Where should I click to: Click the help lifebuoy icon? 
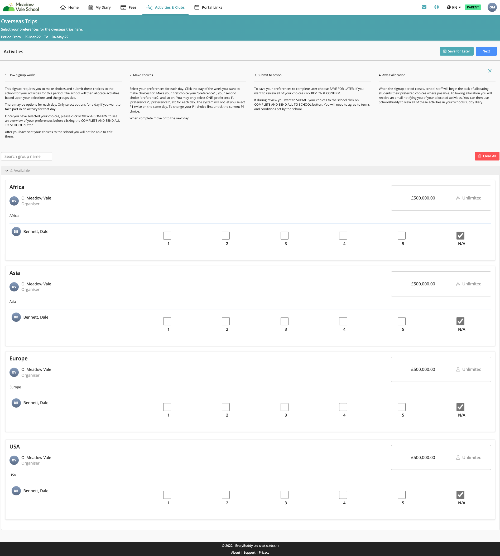[436, 7]
